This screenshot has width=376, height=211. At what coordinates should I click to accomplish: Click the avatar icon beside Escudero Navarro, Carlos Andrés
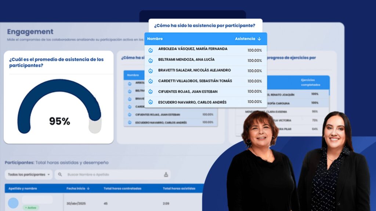pos(150,101)
